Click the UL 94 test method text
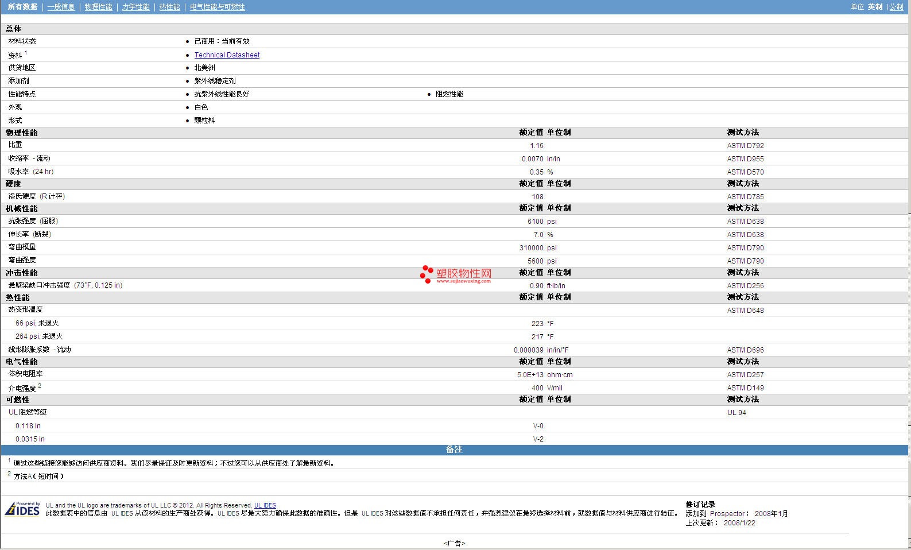The height and width of the screenshot is (550, 911). tap(736, 413)
